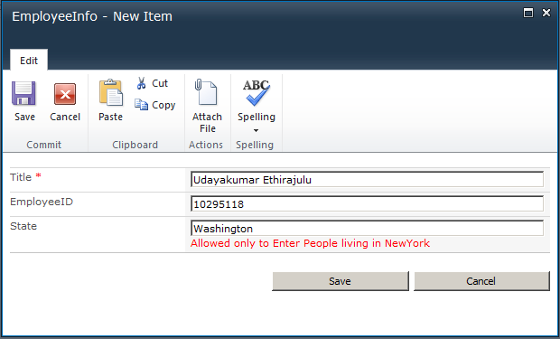Click the EmployeeID field containing 10295118
This screenshot has height=339, width=560.
point(367,203)
